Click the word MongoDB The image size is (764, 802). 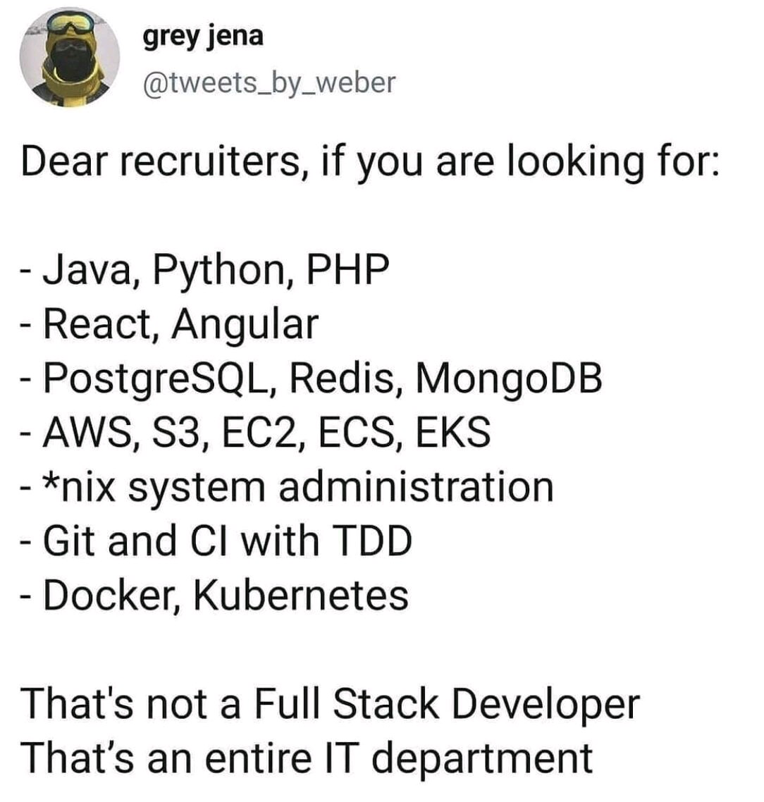tap(509, 378)
